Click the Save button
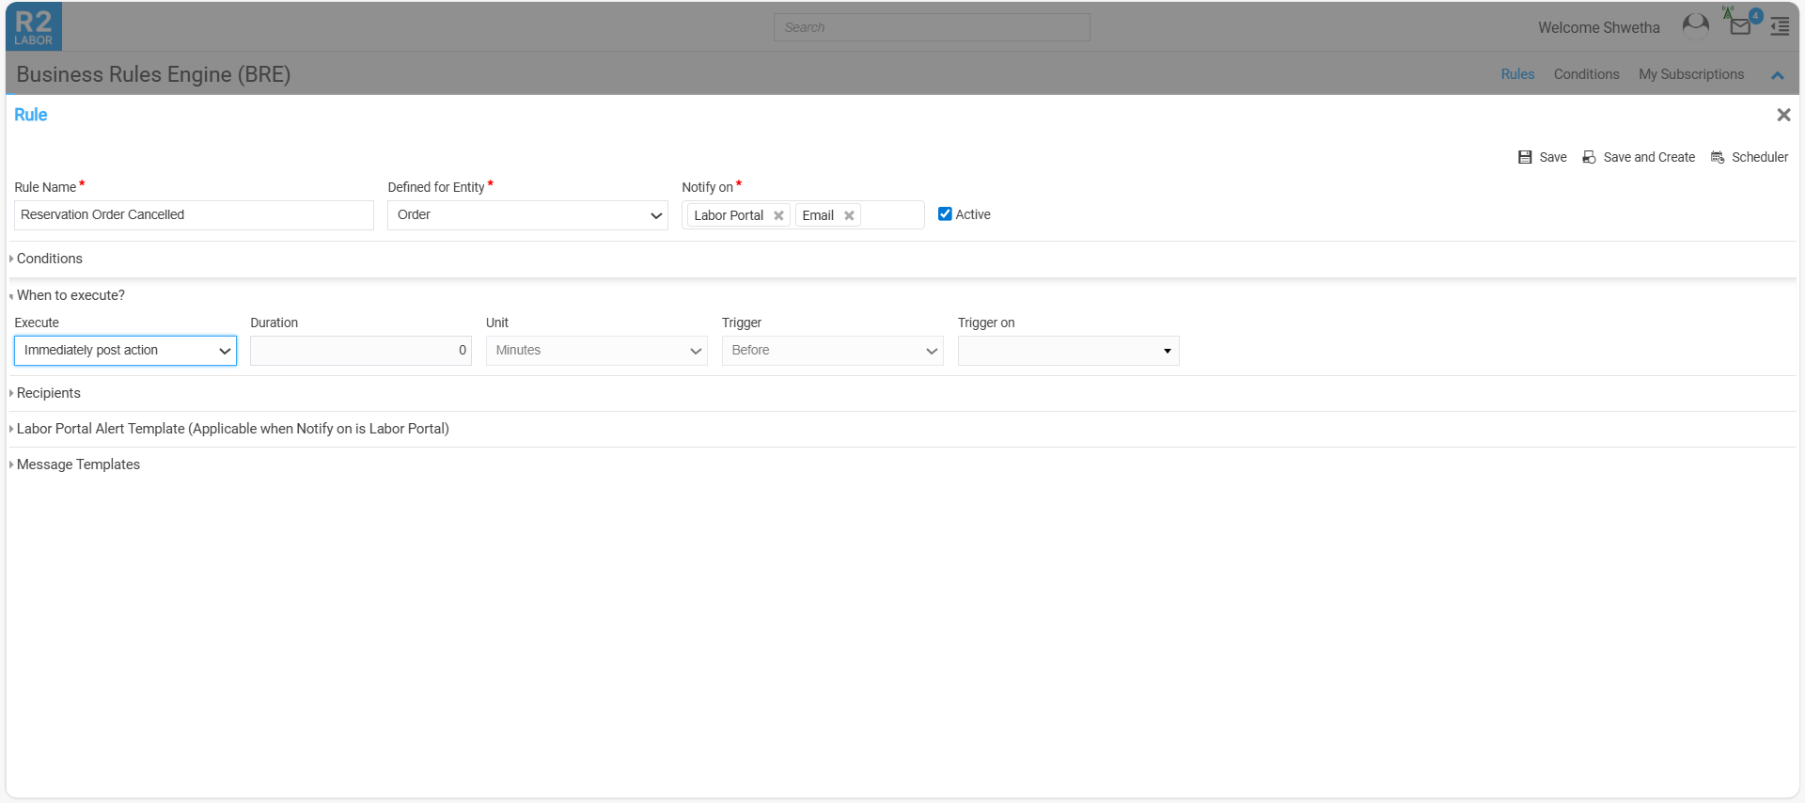The height and width of the screenshot is (803, 1805). (x=1543, y=157)
